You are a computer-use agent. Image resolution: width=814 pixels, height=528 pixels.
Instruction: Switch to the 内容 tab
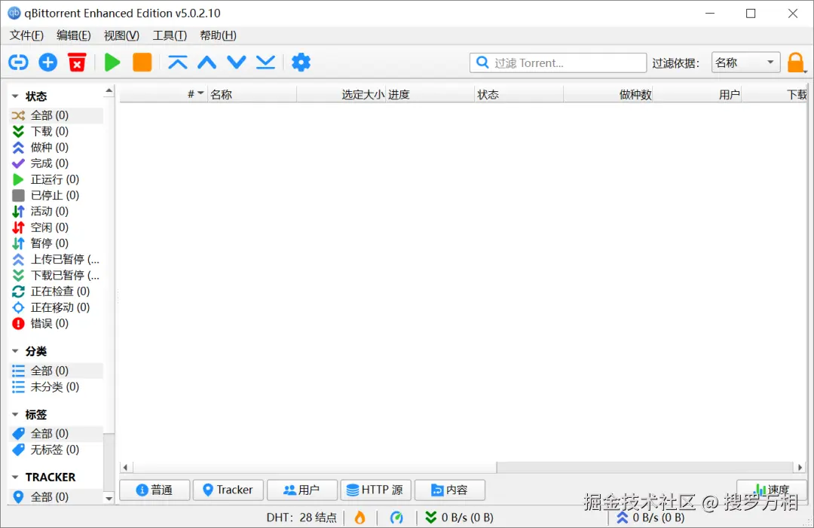click(x=450, y=490)
